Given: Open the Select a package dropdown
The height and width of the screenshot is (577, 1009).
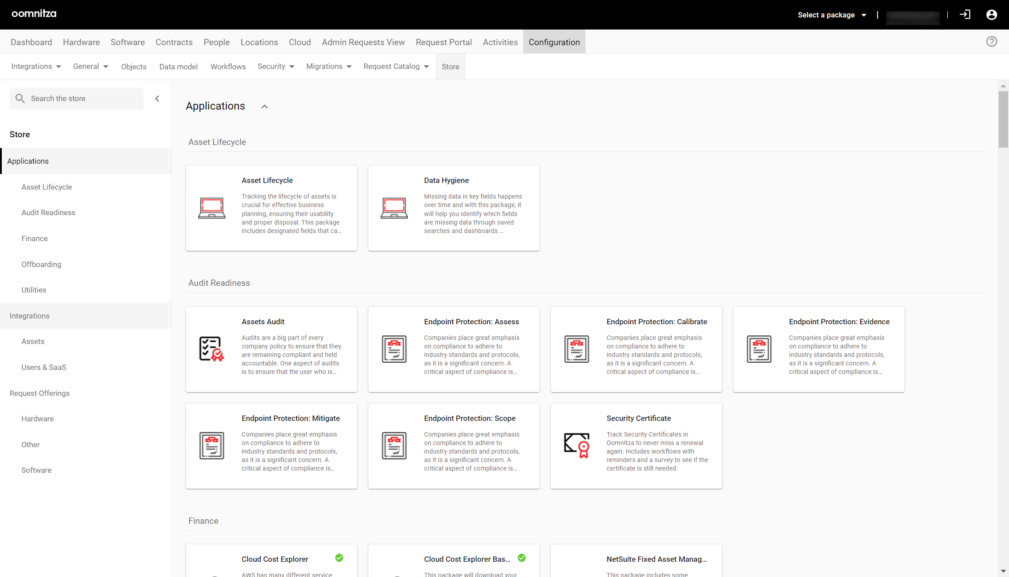Looking at the screenshot, I should point(832,15).
